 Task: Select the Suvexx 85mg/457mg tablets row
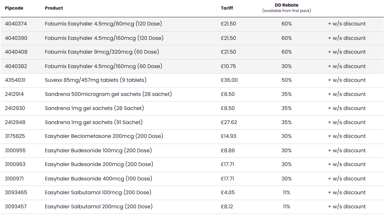[192, 80]
